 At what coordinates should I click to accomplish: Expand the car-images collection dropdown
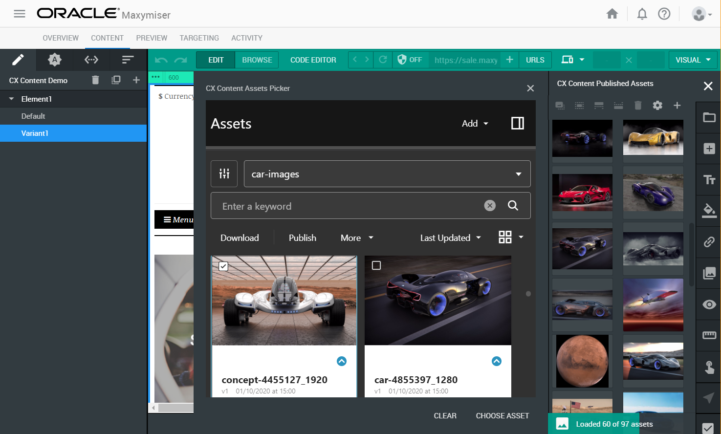(x=387, y=174)
